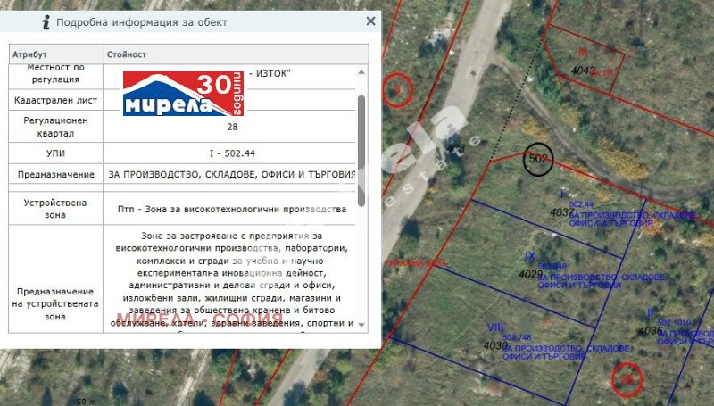Sort by the Атрибут column header
Viewport: 714px width, 406px height.
tap(55, 54)
